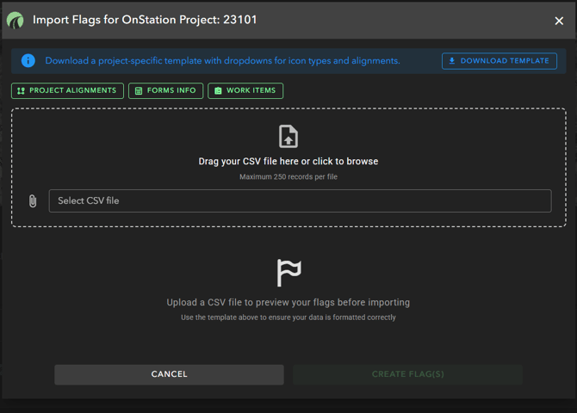The height and width of the screenshot is (413, 577).
Task: Click the icon beside Work Items
Action: click(x=218, y=90)
